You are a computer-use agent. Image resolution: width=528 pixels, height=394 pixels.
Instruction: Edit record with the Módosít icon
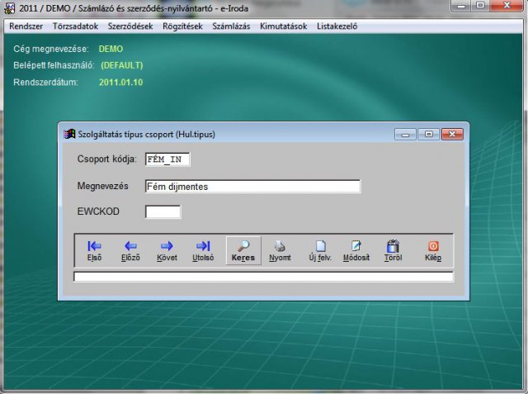356,250
